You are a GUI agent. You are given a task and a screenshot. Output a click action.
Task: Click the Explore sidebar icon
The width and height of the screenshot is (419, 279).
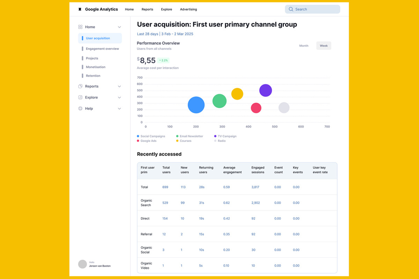[80, 97]
